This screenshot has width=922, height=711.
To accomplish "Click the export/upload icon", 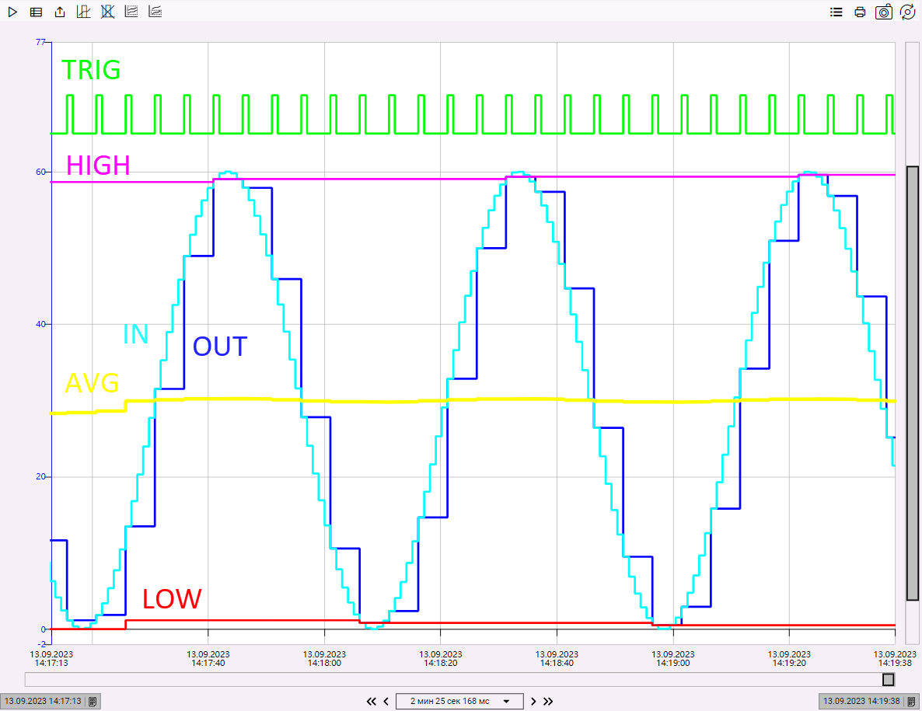I will pyautogui.click(x=60, y=12).
